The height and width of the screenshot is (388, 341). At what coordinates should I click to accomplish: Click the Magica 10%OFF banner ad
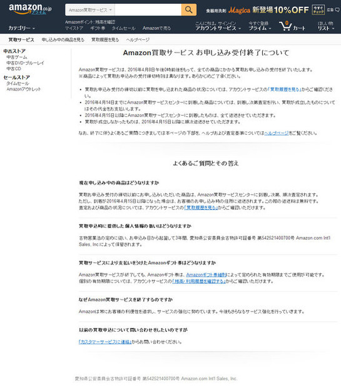pos(257,10)
